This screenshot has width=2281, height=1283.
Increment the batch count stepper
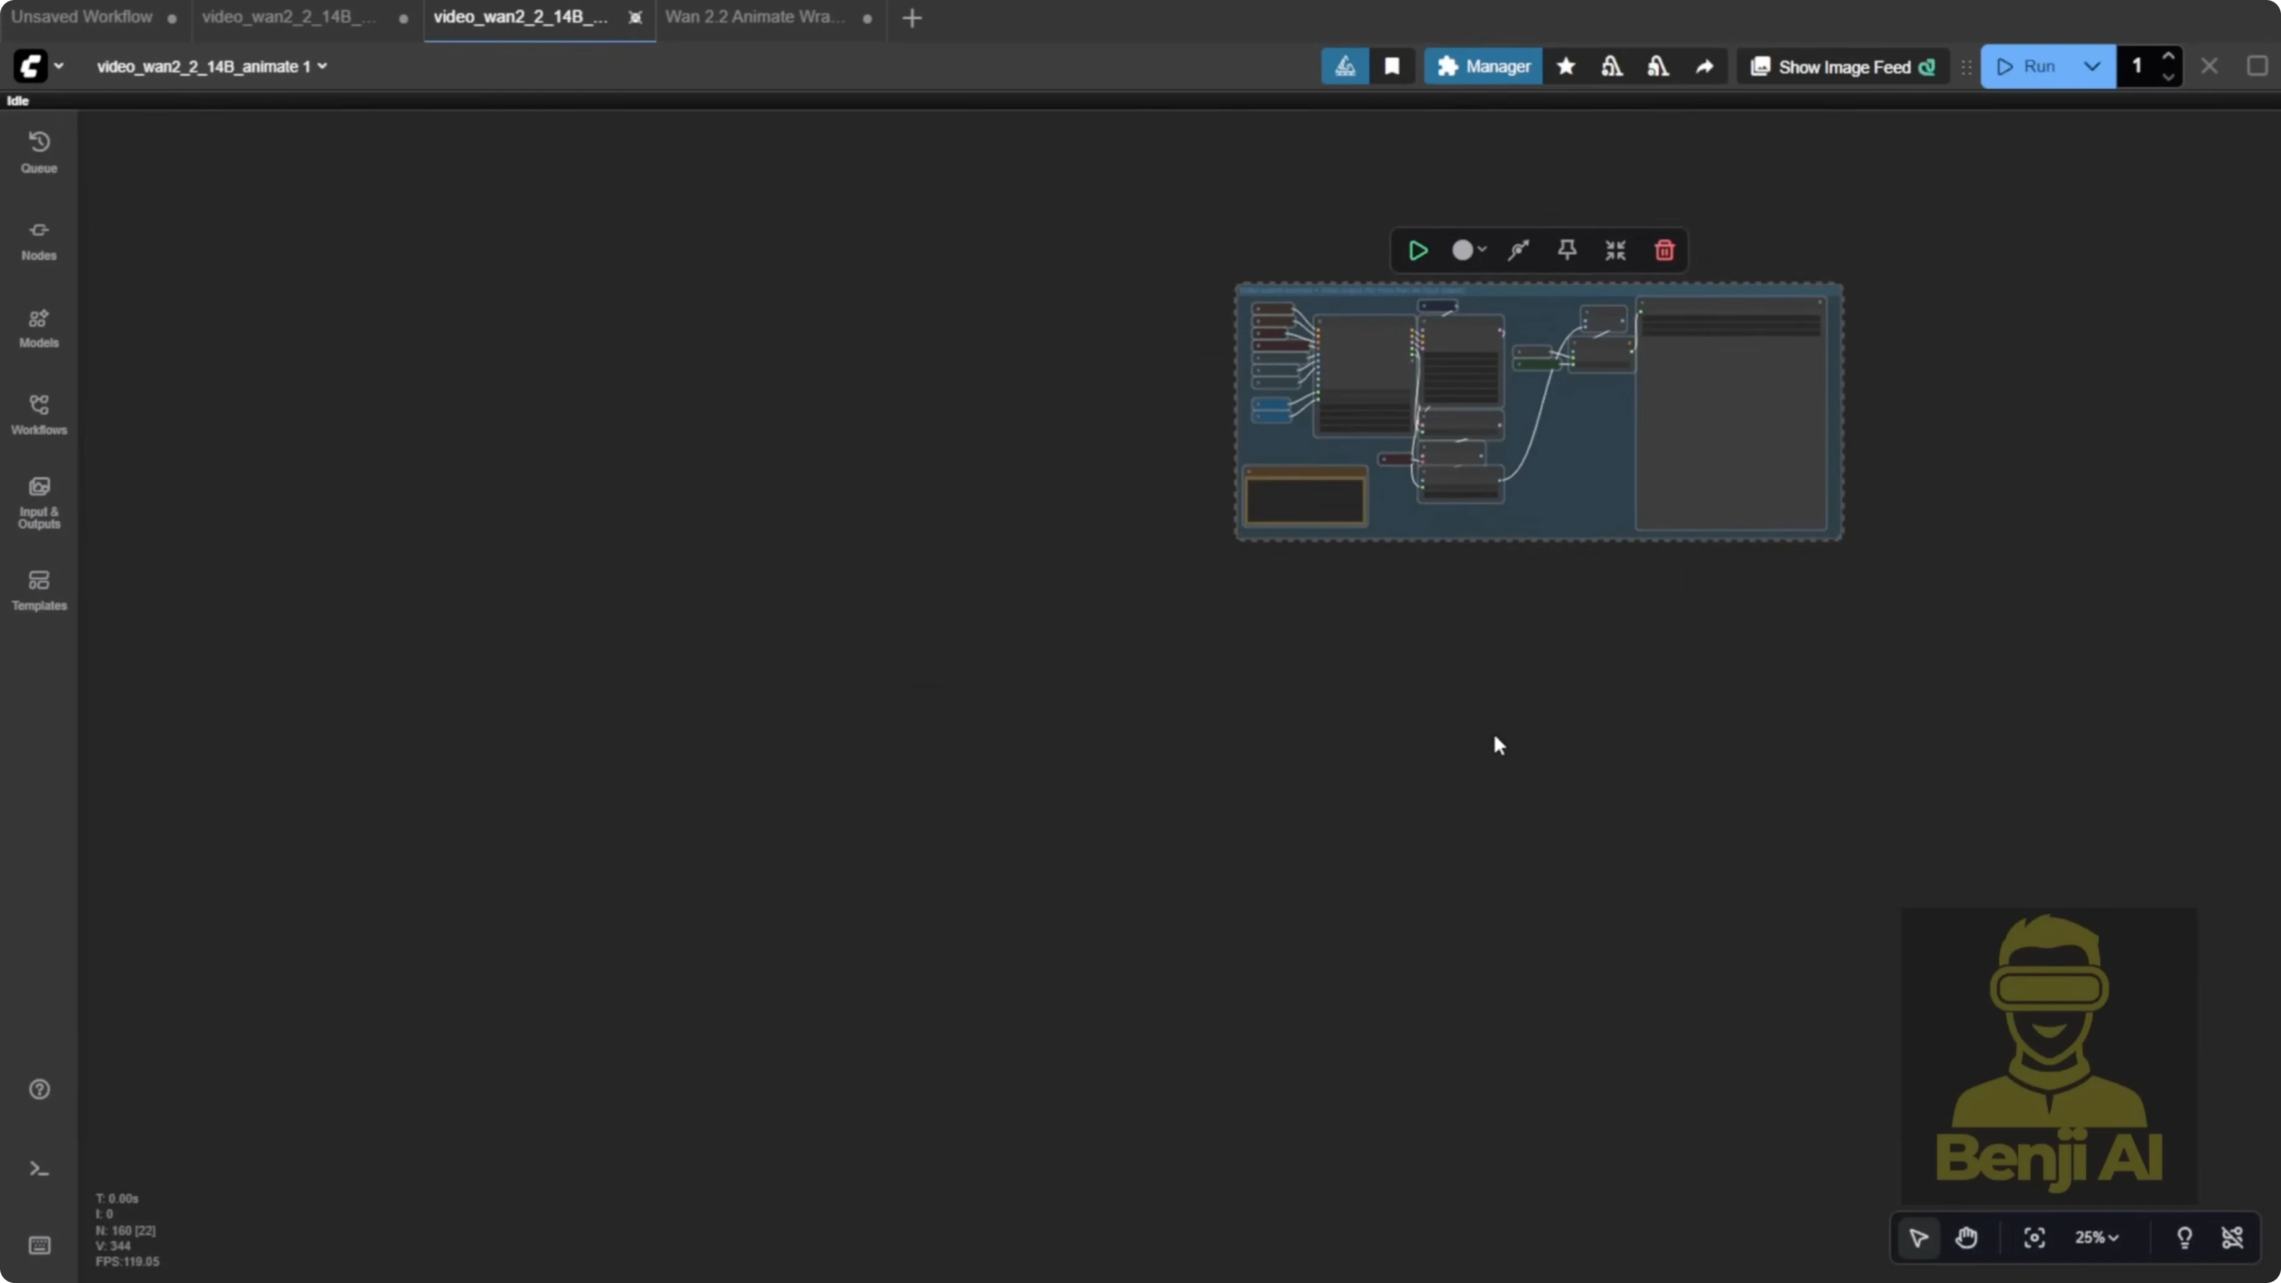pyautogui.click(x=2169, y=56)
